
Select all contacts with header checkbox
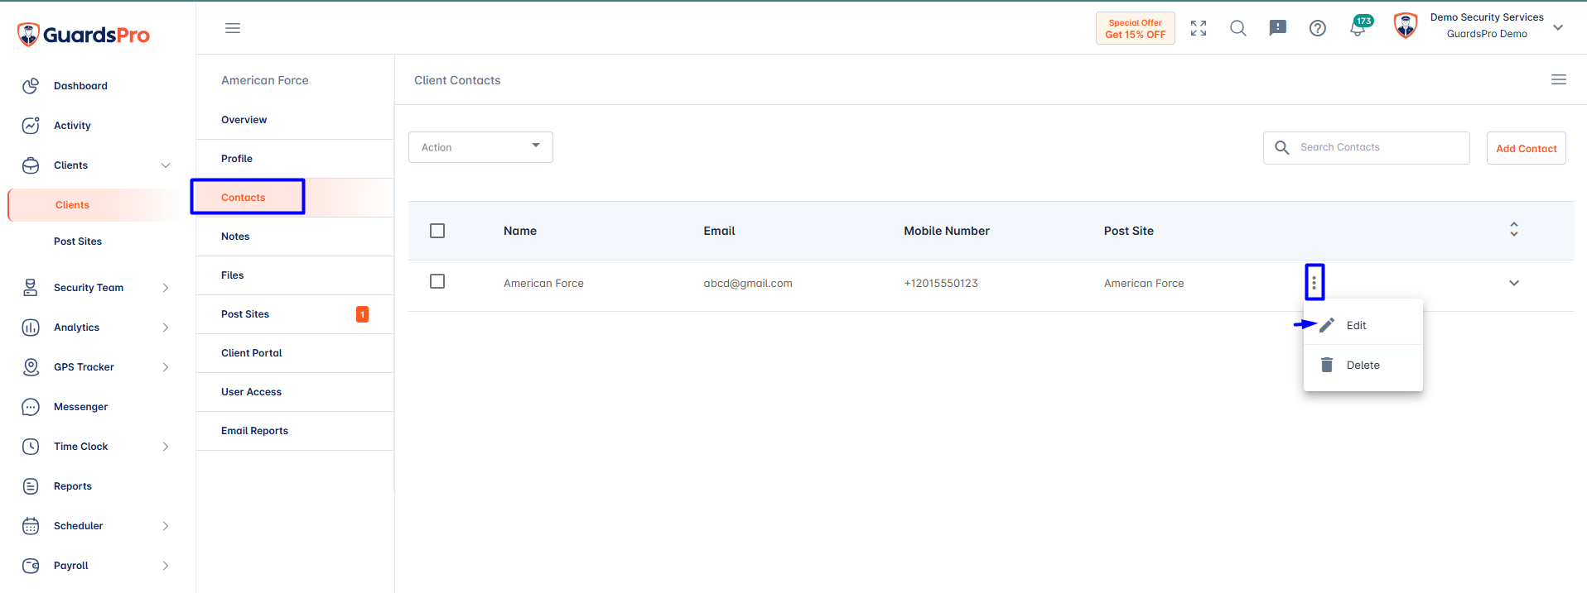(x=437, y=231)
